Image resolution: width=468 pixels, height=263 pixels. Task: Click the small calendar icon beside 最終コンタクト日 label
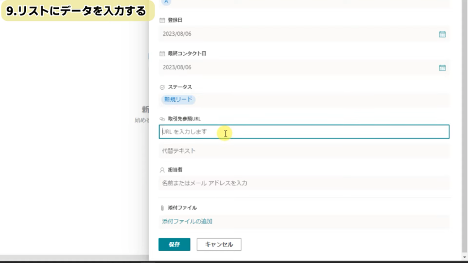tap(162, 54)
